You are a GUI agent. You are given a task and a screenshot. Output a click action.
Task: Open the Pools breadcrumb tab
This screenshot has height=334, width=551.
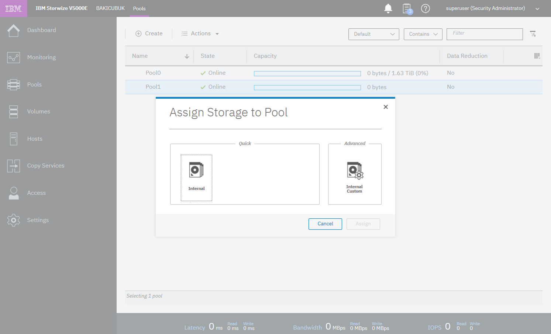(x=139, y=8)
